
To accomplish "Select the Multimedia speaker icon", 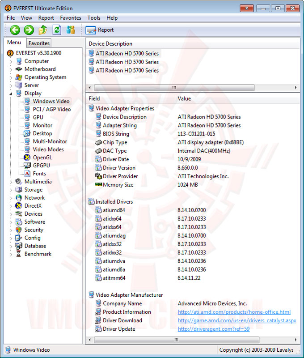I will tap(18, 182).
